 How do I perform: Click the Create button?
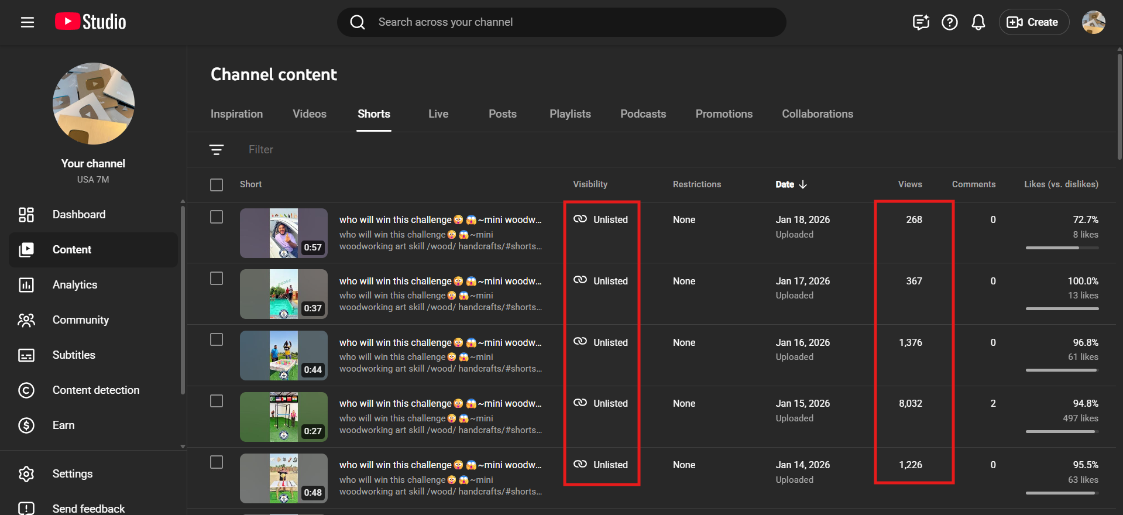(x=1033, y=22)
